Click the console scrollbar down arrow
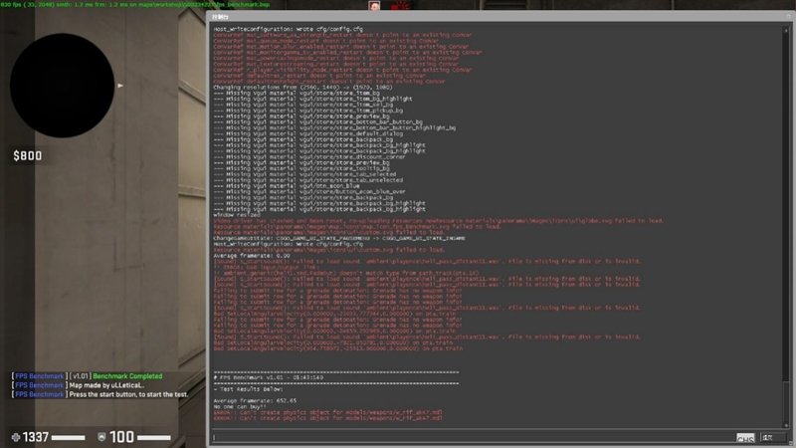Screen dimensions: 796x448 786,425
